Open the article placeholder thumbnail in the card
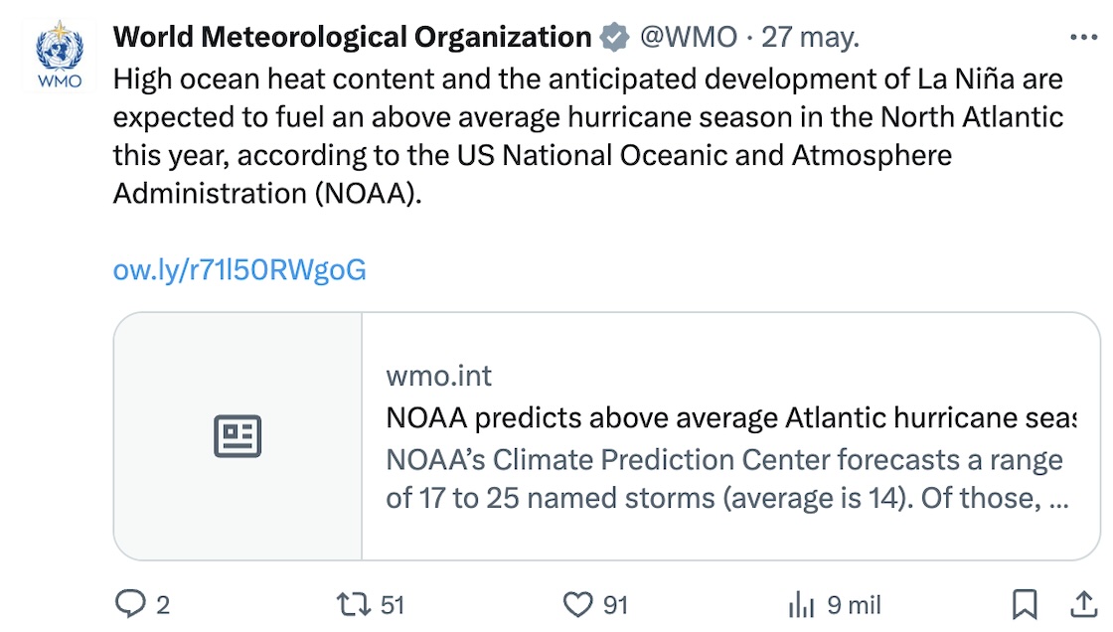Image resolution: width=1113 pixels, height=632 pixels. point(238,436)
